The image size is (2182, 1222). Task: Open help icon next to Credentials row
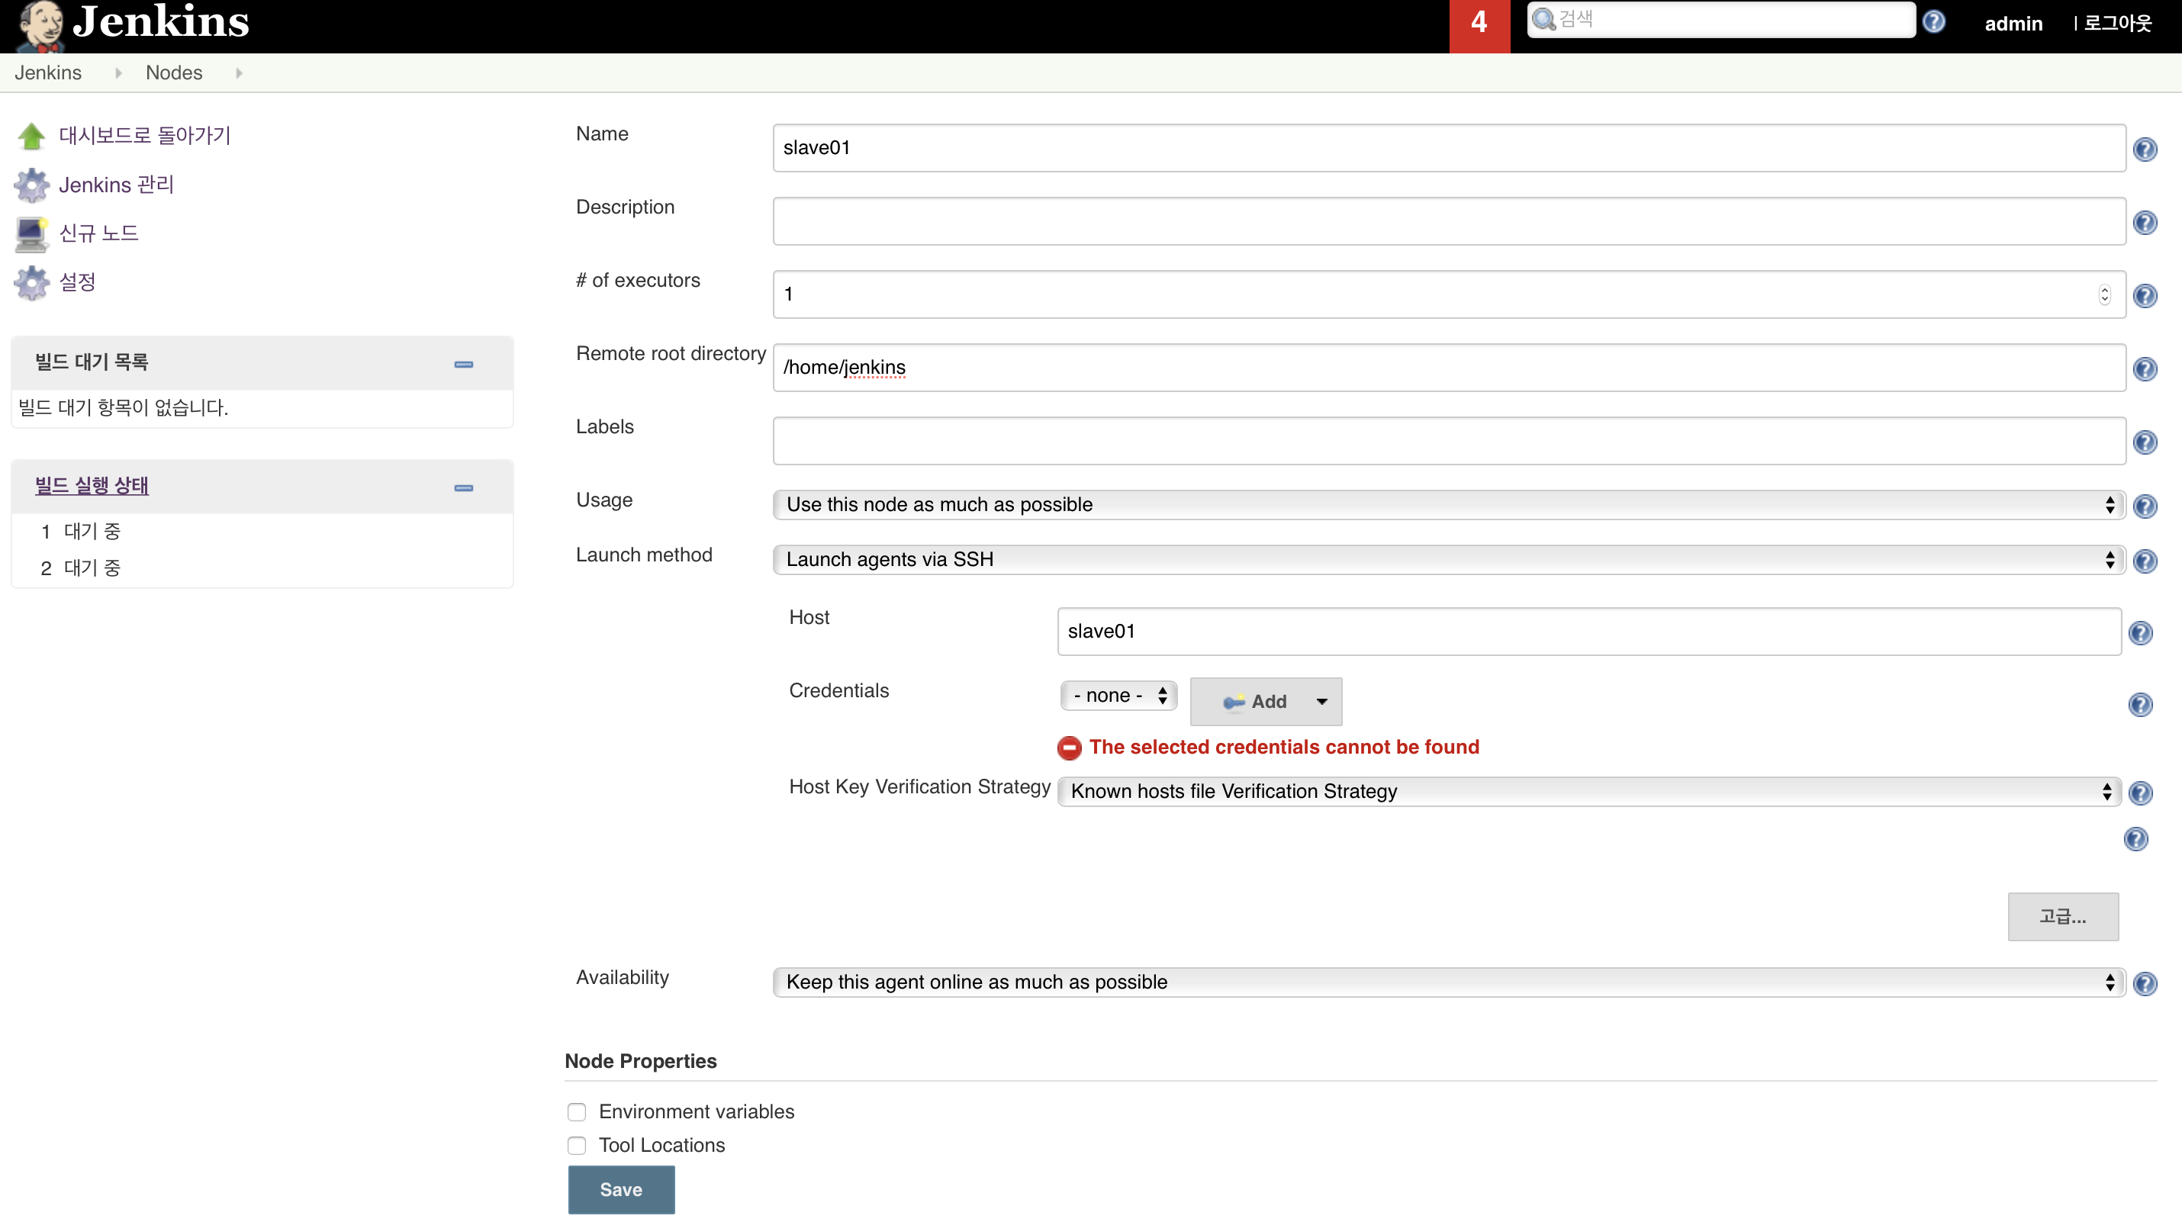pyautogui.click(x=2139, y=705)
